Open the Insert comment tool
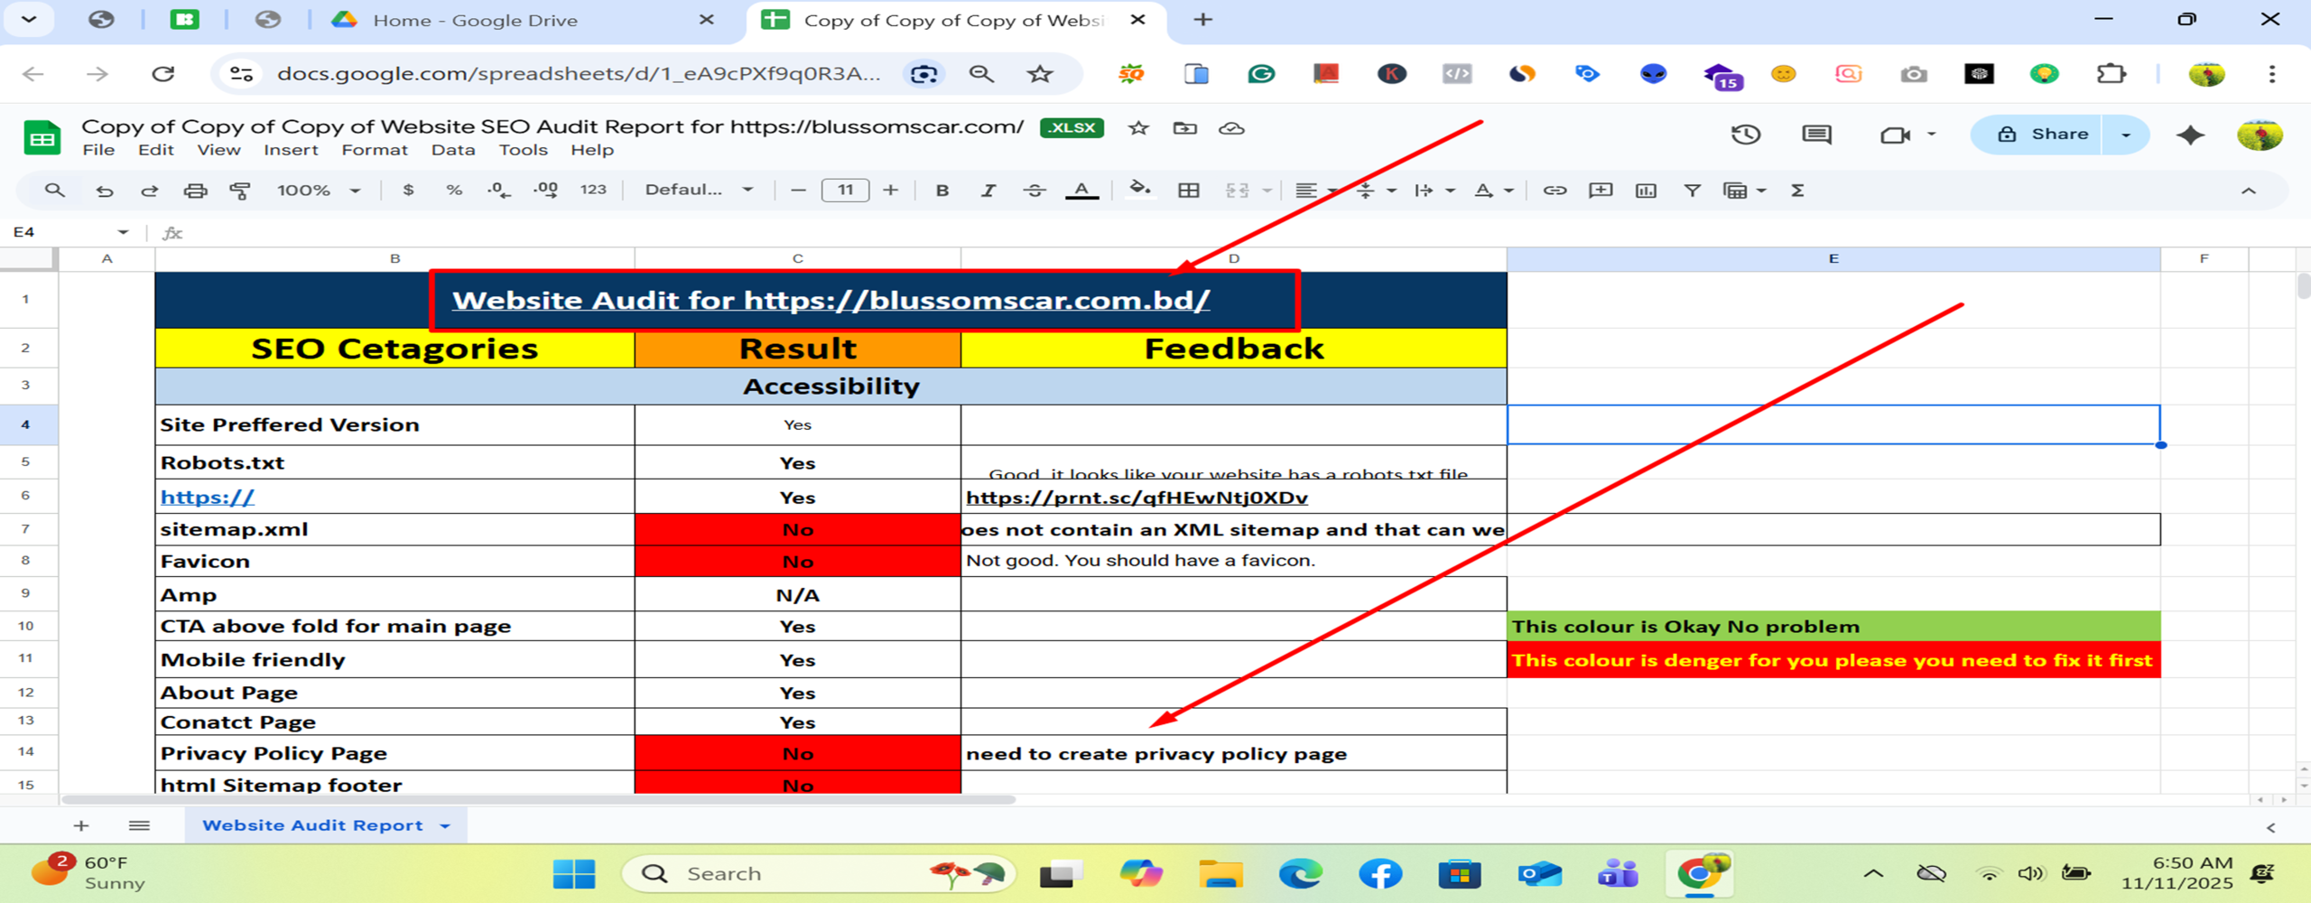Screen dimensions: 2311x903 (1600, 191)
